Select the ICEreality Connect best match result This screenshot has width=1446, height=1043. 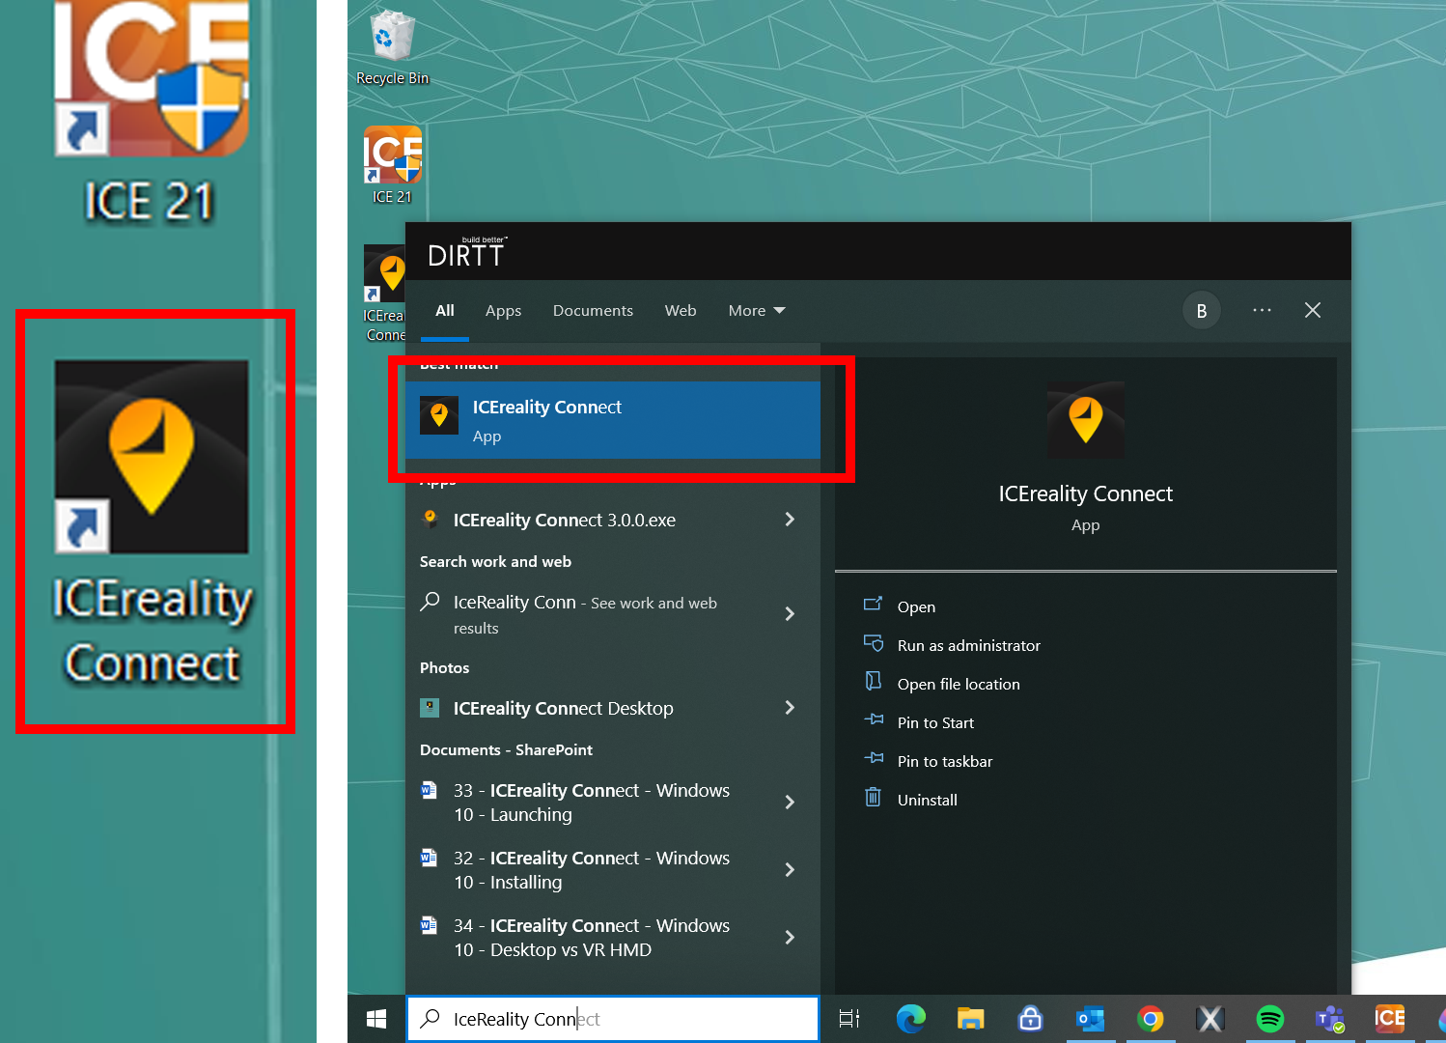[x=613, y=420]
